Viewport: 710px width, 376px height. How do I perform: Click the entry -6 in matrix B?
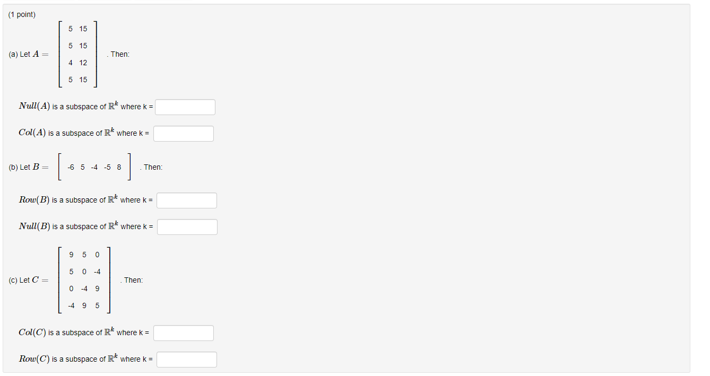point(71,167)
